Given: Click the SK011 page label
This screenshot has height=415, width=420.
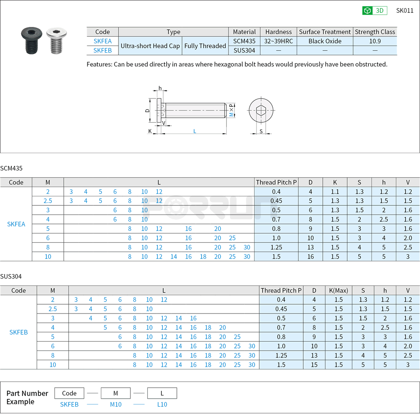Looking at the screenshot, I should pos(405,11).
